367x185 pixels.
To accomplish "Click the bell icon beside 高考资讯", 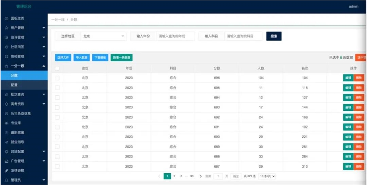I will (7, 104).
